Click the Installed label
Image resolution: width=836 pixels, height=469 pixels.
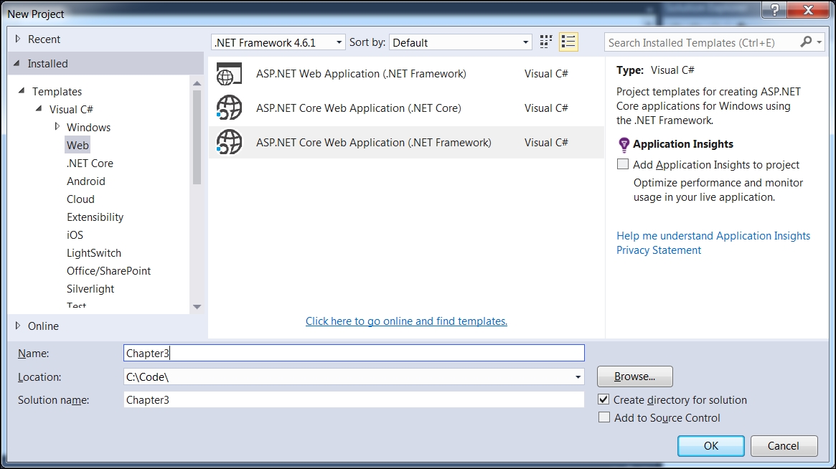(47, 63)
